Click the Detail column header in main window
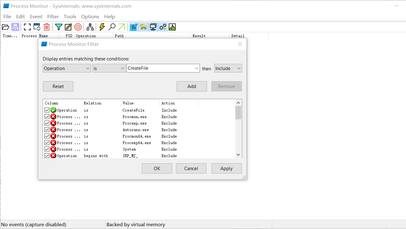 (x=249, y=36)
